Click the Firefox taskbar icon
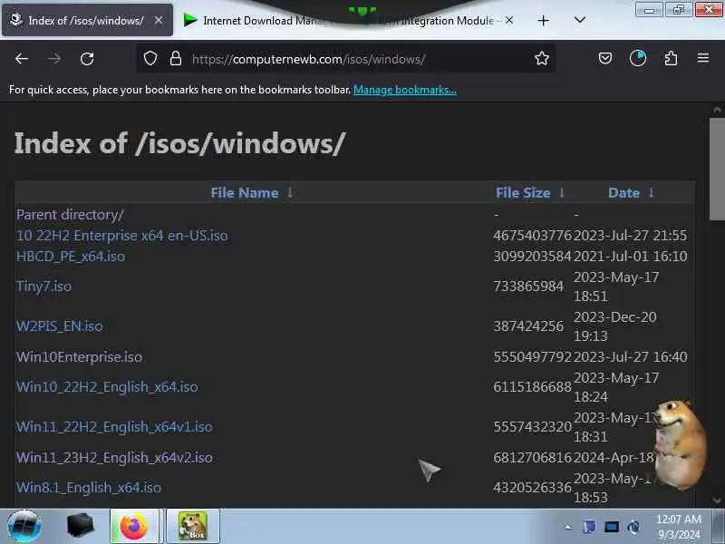Screen dimensions: 725x544 pyautogui.click(x=134, y=526)
